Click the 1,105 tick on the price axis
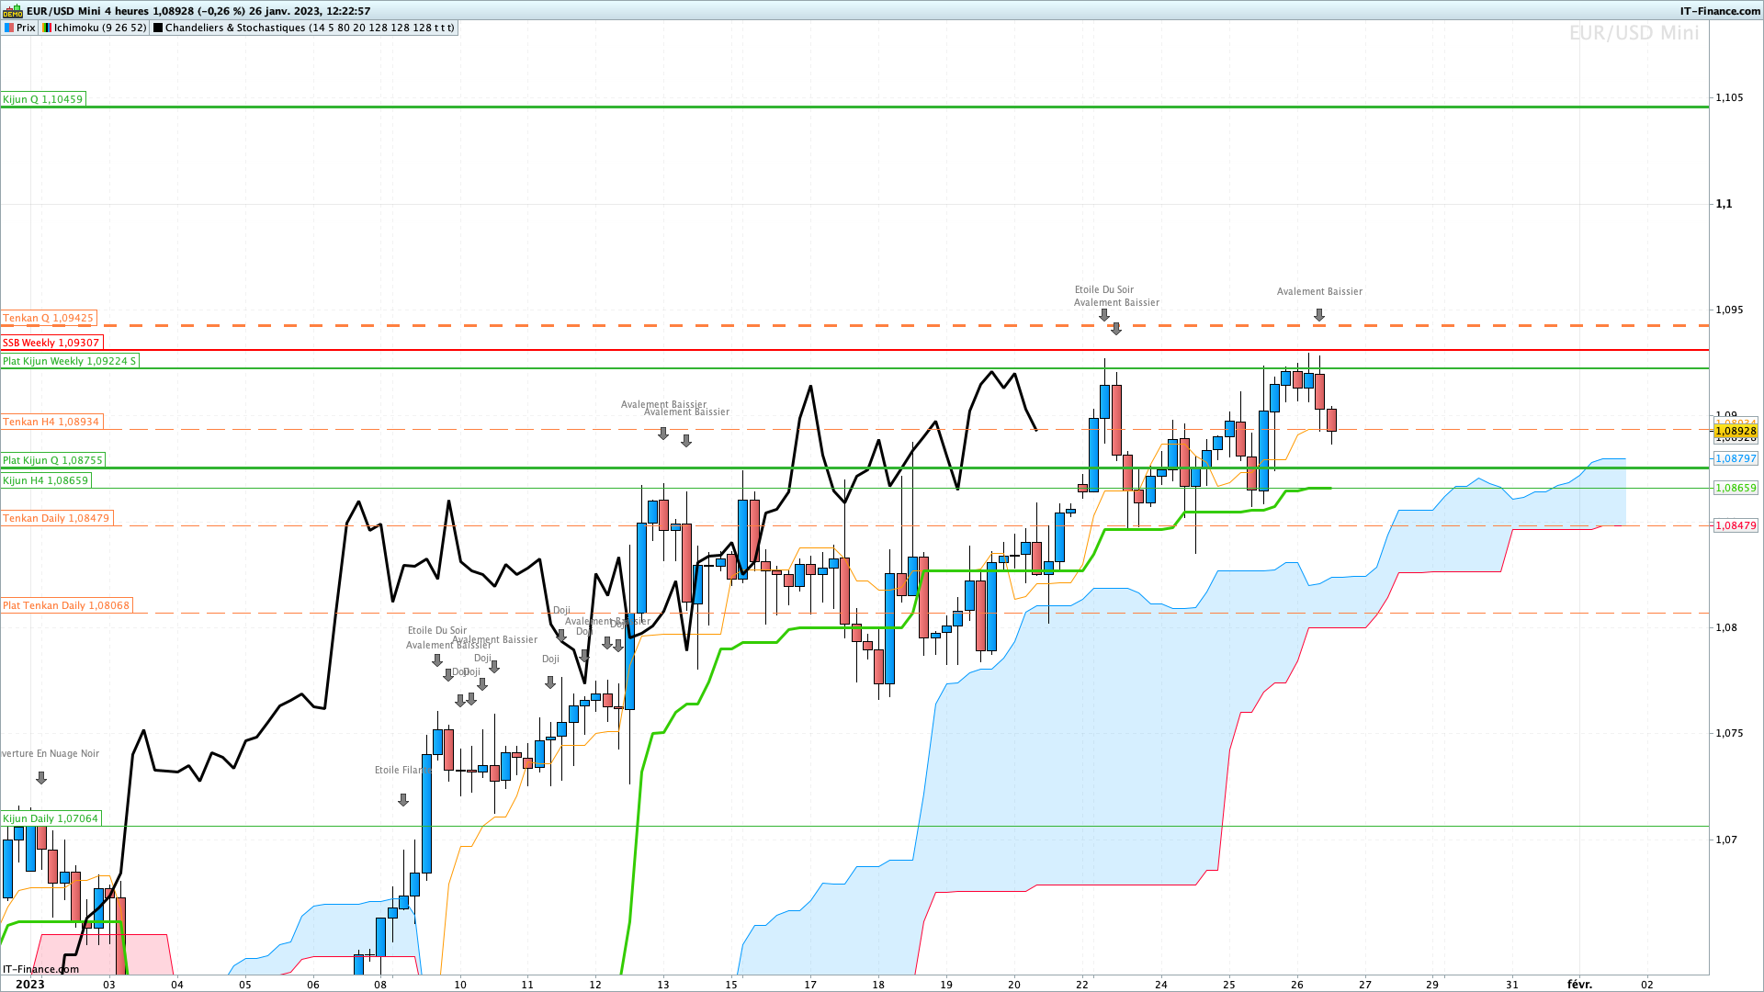Viewport: 1764px width, 992px height. pos(1729,97)
